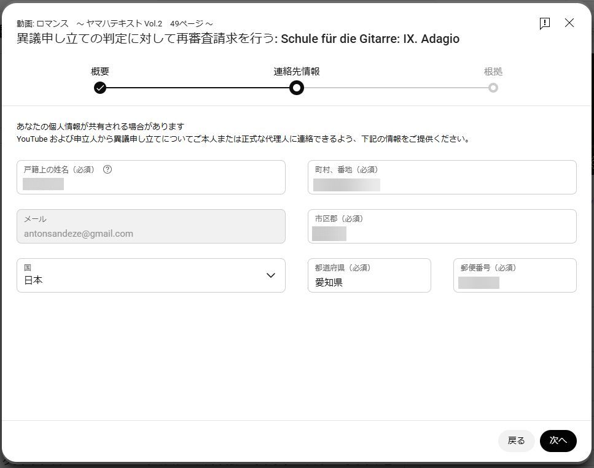Click the 連絡先情報 step circle
Image resolution: width=594 pixels, height=468 pixels.
[x=297, y=88]
